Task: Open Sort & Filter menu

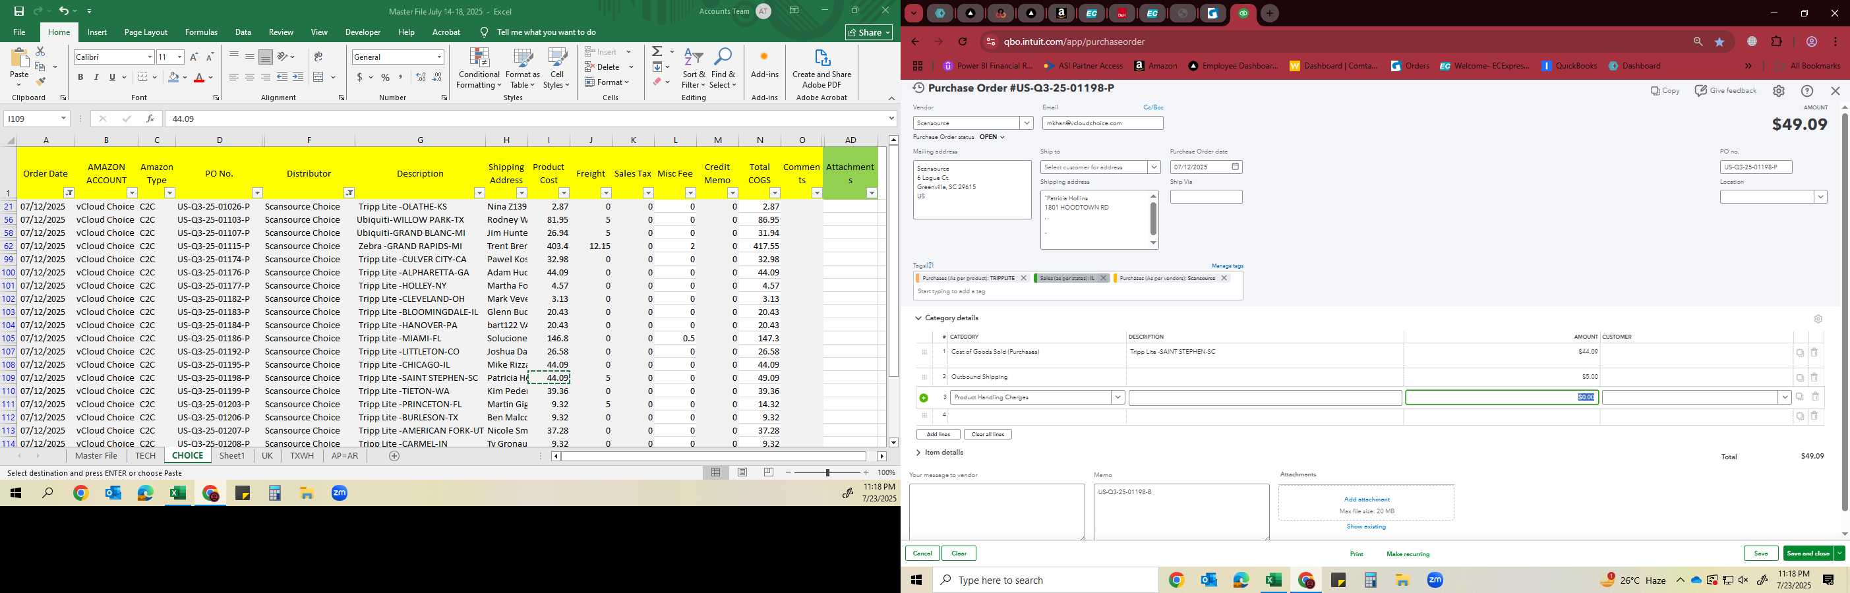Action: tap(694, 69)
